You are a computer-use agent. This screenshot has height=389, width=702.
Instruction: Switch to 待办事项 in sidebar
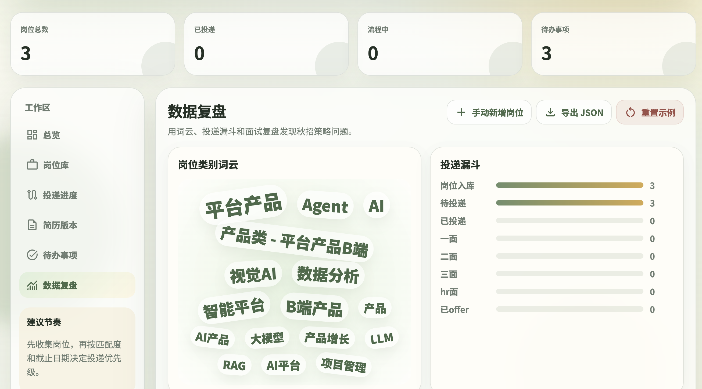(x=77, y=255)
